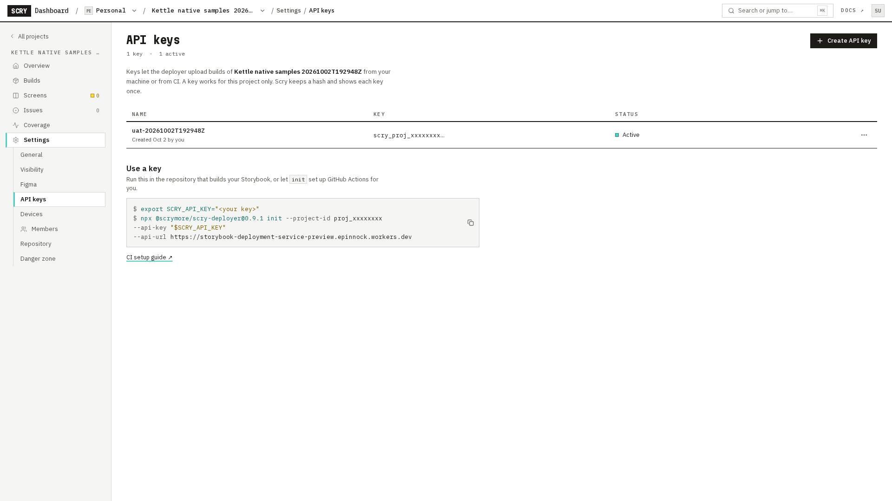Open Coverage in the sidebar

[x=56, y=125]
